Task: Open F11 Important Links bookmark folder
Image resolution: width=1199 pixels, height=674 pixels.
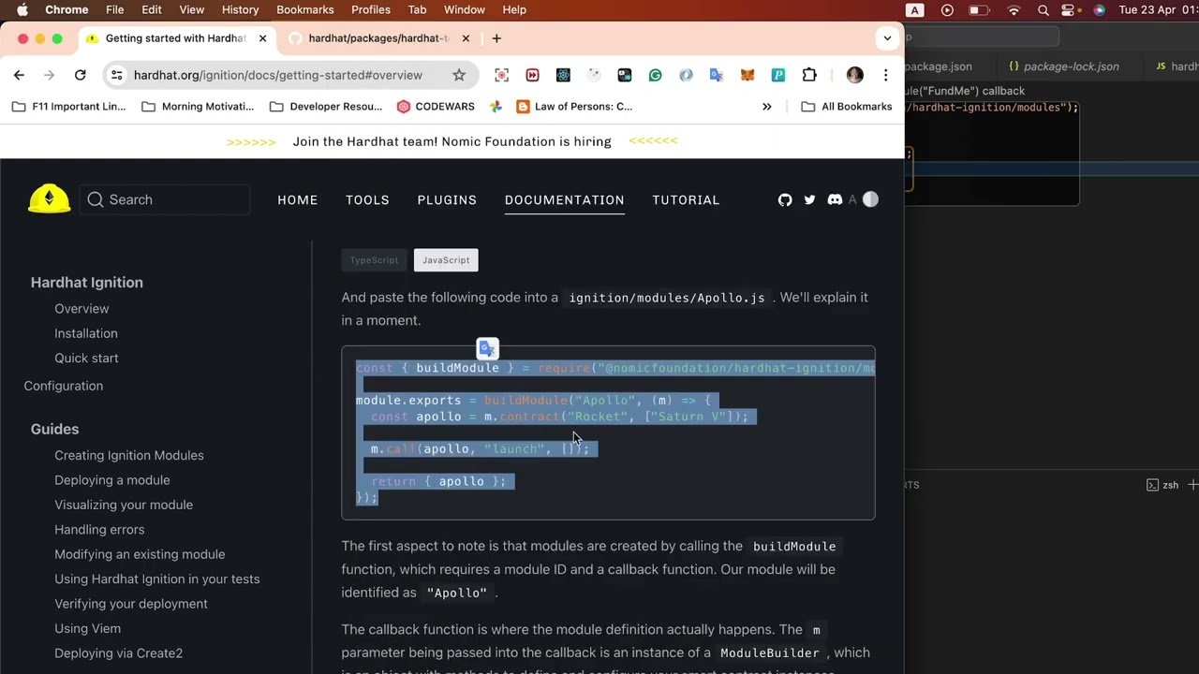Action: 68,107
